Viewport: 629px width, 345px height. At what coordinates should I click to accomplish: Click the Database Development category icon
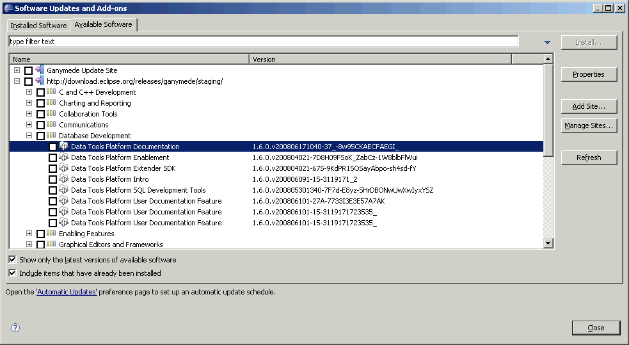pyautogui.click(x=51, y=135)
